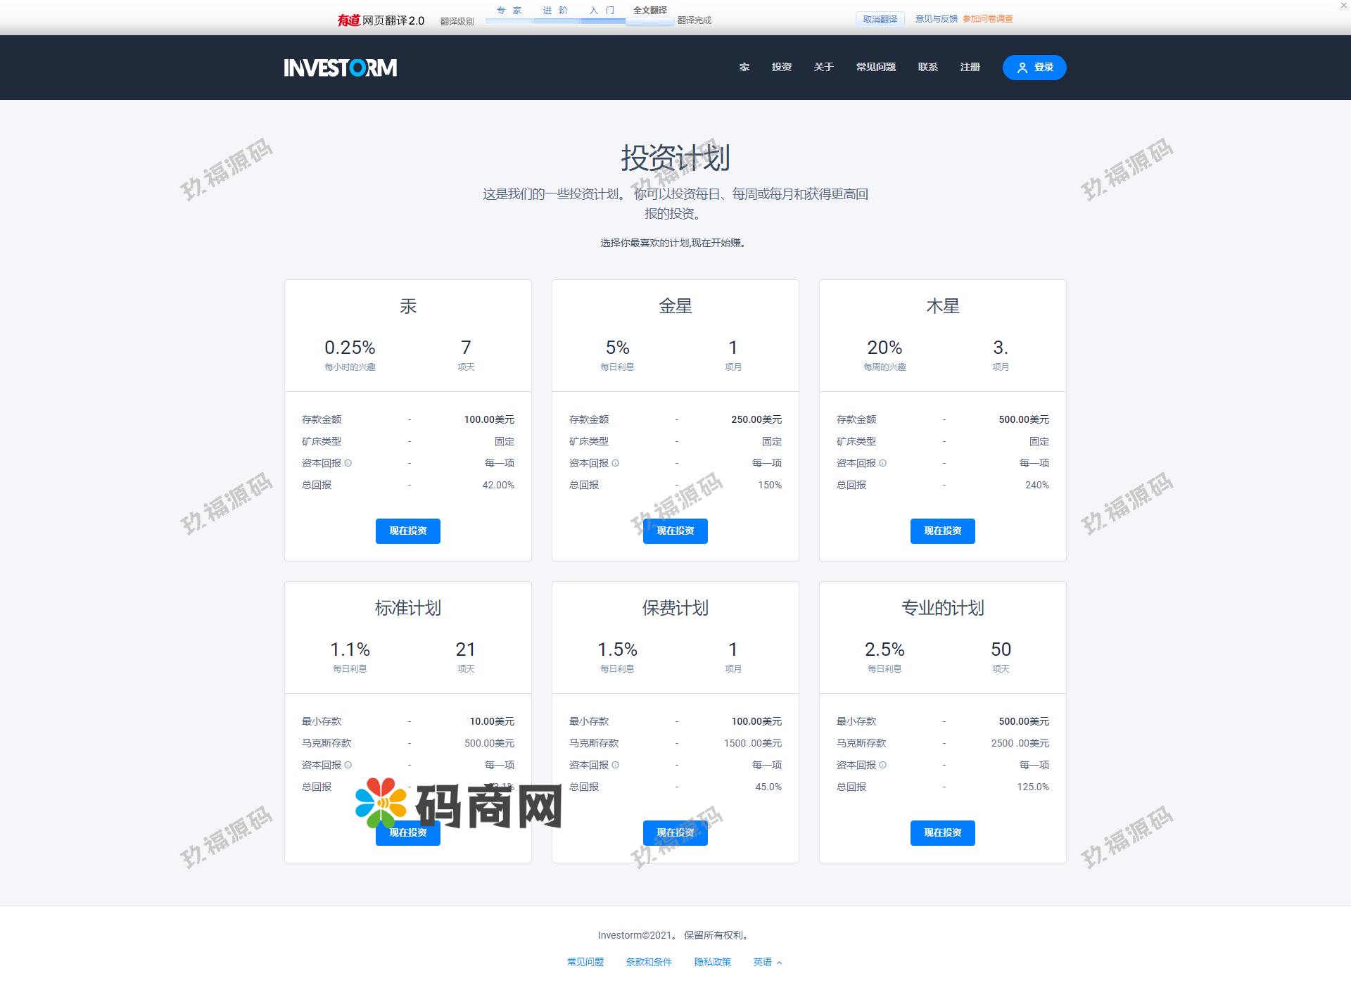Image resolution: width=1351 pixels, height=1002 pixels.
Task: Click the Investorm logo
Action: point(340,68)
